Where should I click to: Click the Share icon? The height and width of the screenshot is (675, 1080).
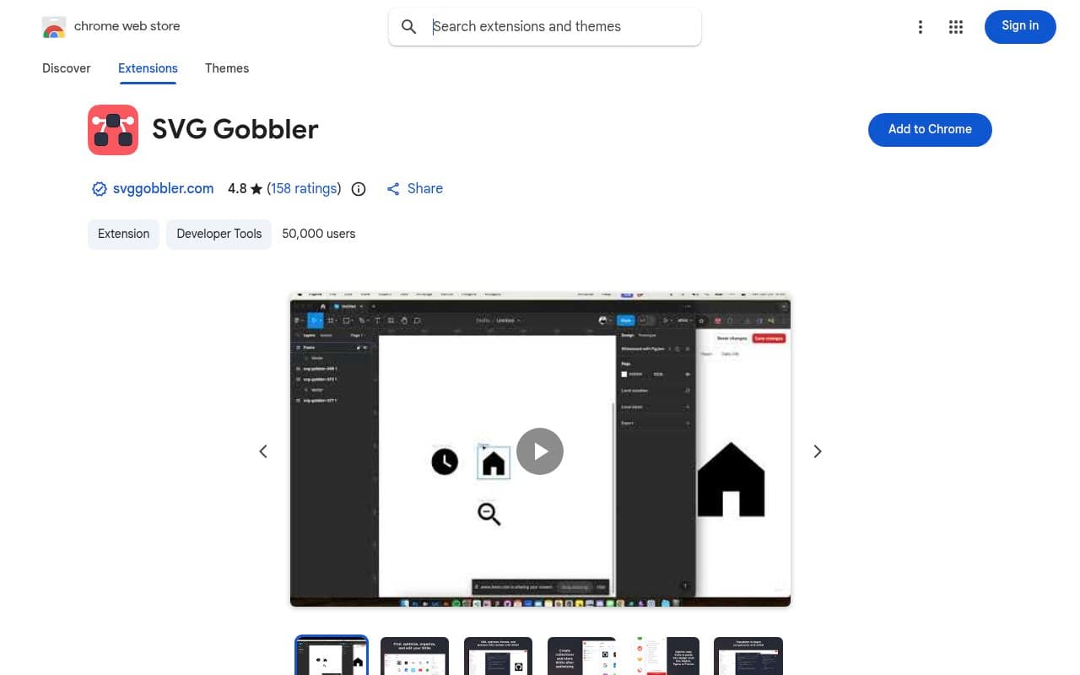point(393,188)
